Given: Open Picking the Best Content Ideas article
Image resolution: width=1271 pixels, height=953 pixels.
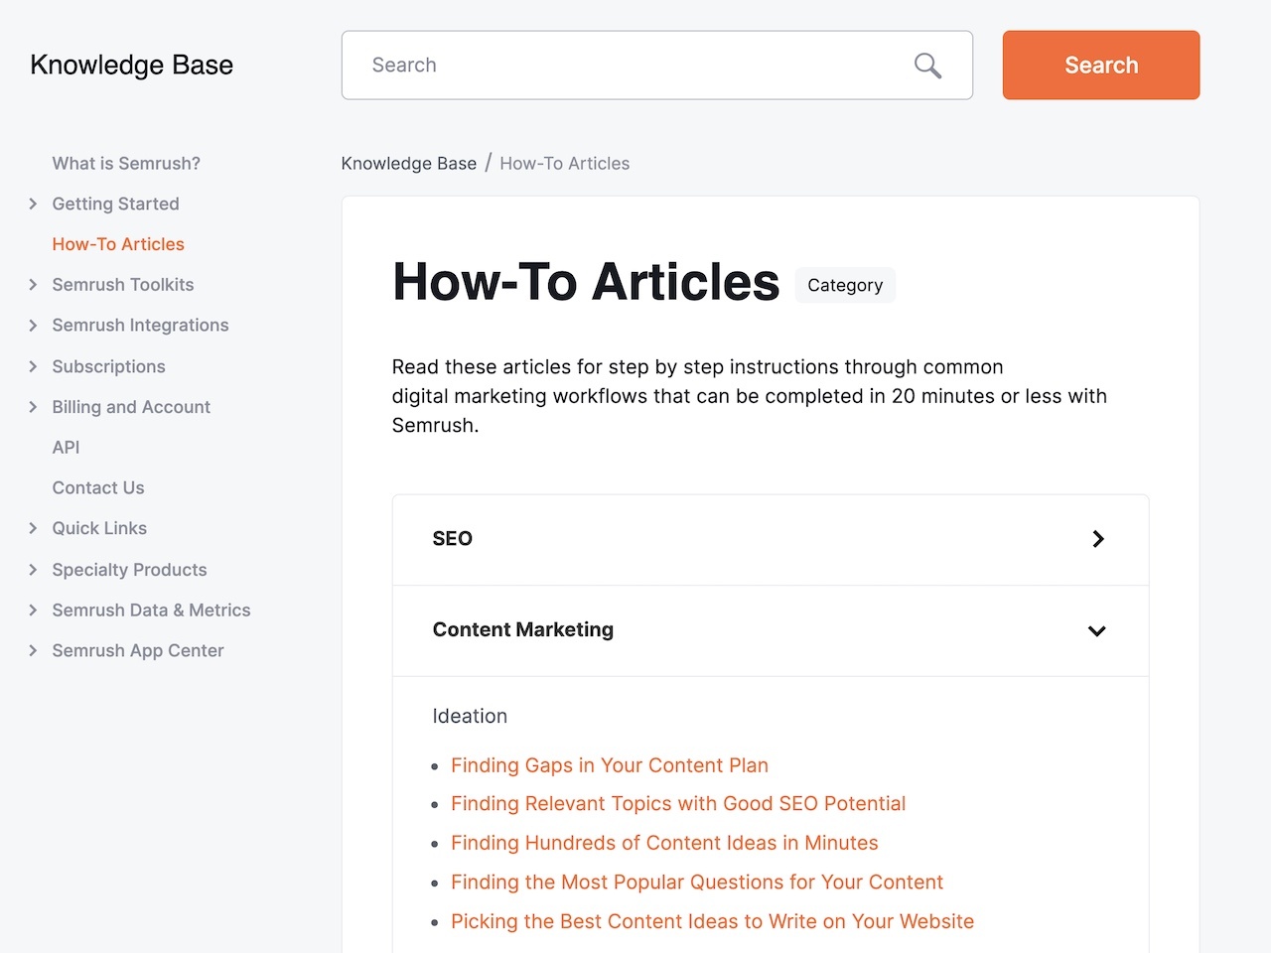Looking at the screenshot, I should point(713,921).
